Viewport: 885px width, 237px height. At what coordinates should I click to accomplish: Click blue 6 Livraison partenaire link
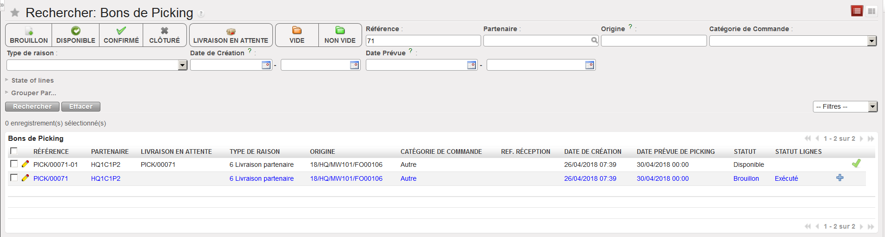point(262,178)
